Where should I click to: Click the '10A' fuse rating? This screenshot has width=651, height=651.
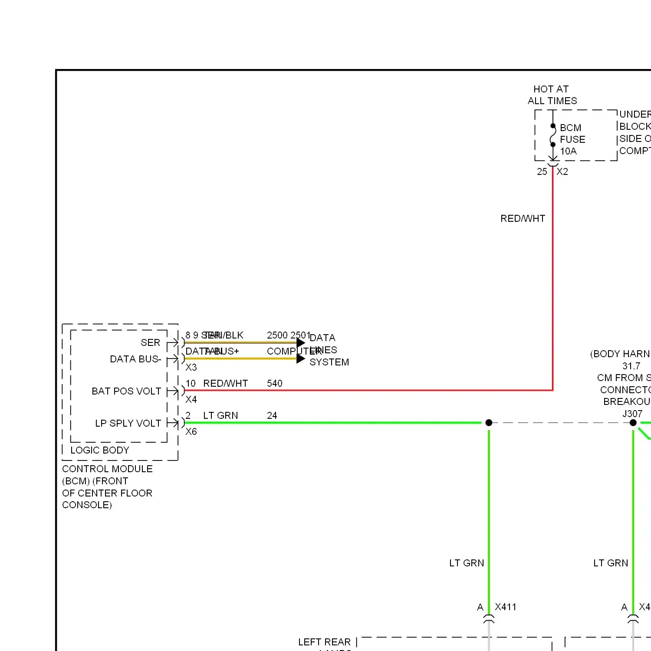click(x=568, y=151)
